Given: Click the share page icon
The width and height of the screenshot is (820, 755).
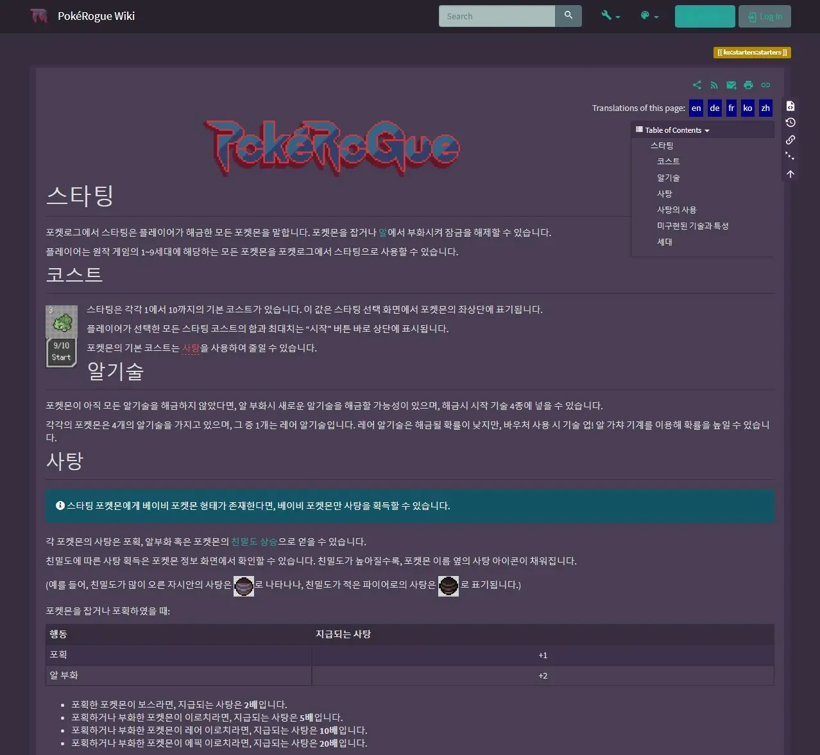Looking at the screenshot, I should pyautogui.click(x=697, y=84).
